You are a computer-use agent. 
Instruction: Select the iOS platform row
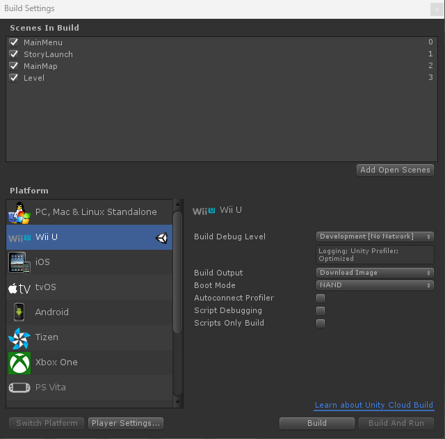click(89, 262)
